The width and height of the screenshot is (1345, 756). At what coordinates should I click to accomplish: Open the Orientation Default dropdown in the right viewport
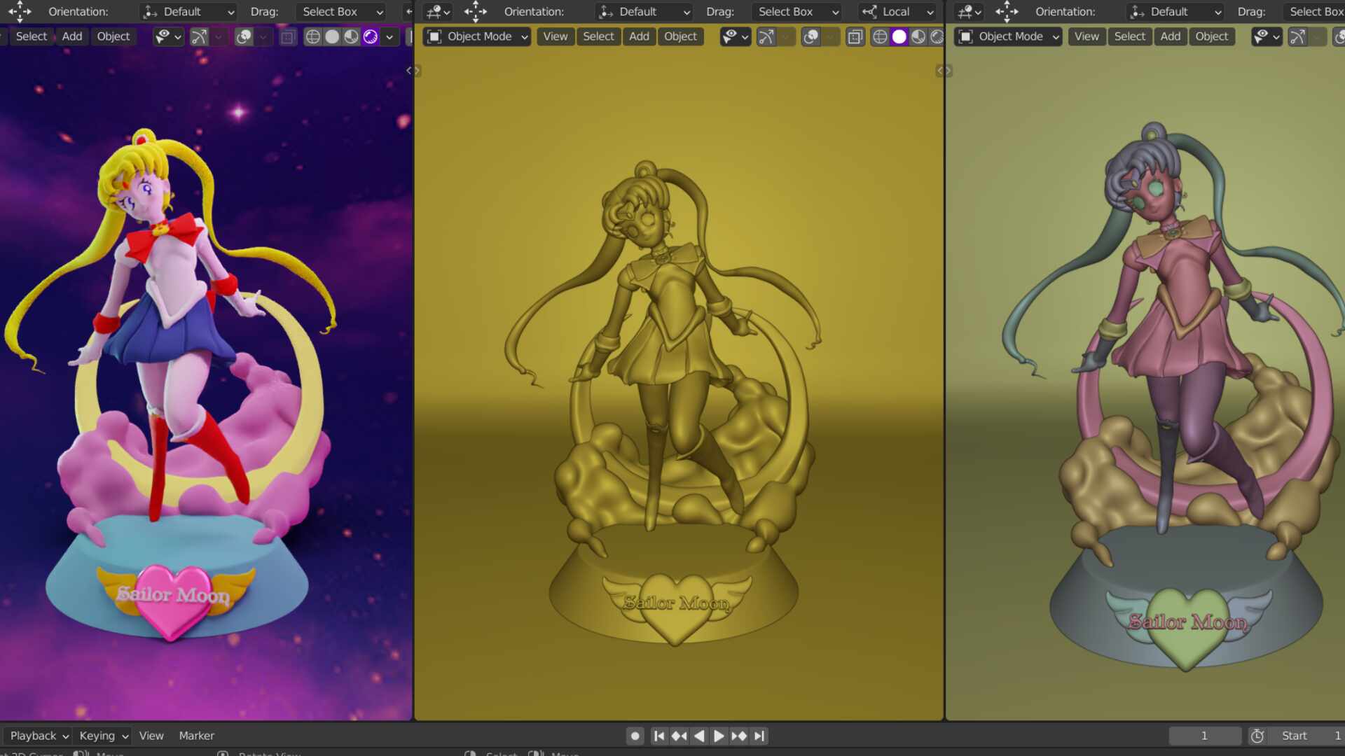[1176, 12]
